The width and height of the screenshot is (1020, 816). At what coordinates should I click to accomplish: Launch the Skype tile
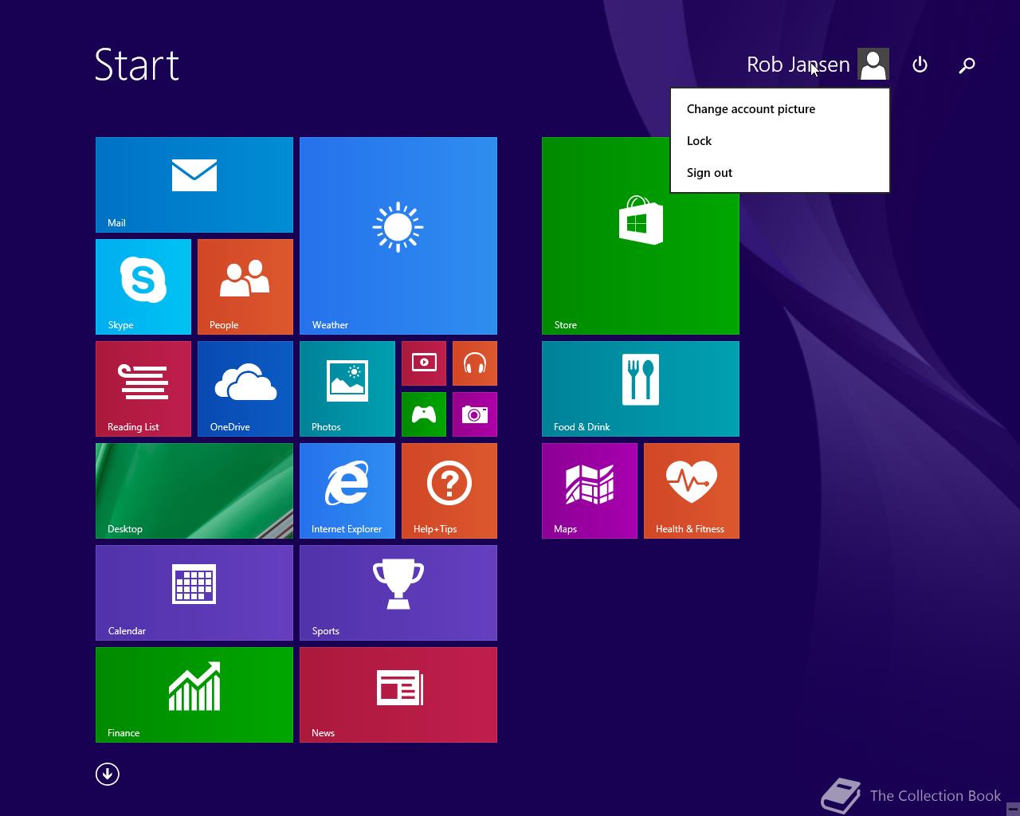point(143,287)
